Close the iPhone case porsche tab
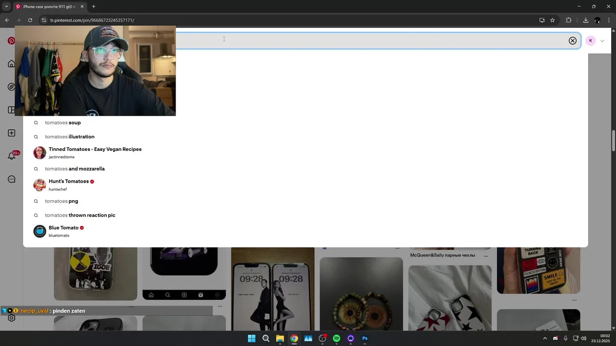Screen dimensions: 616x346 click(x=82, y=7)
